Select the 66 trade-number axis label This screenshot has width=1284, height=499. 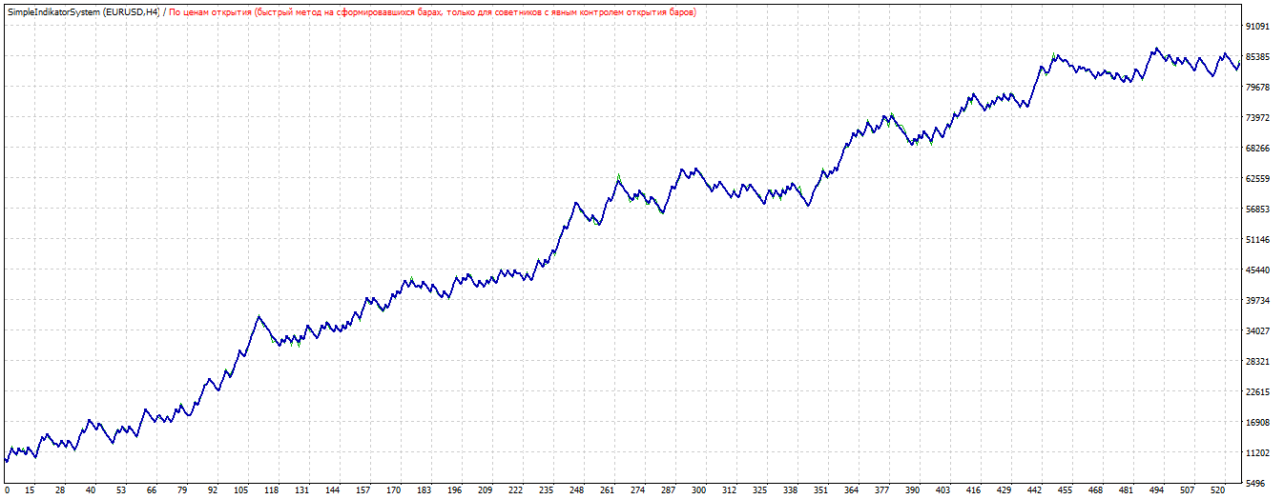152,490
